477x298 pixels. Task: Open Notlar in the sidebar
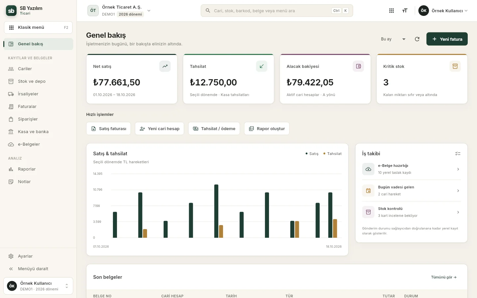pos(38,182)
